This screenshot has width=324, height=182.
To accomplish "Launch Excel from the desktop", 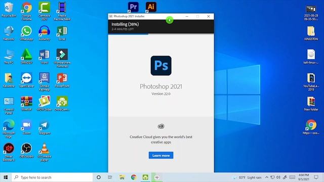I will [x=62, y=33].
